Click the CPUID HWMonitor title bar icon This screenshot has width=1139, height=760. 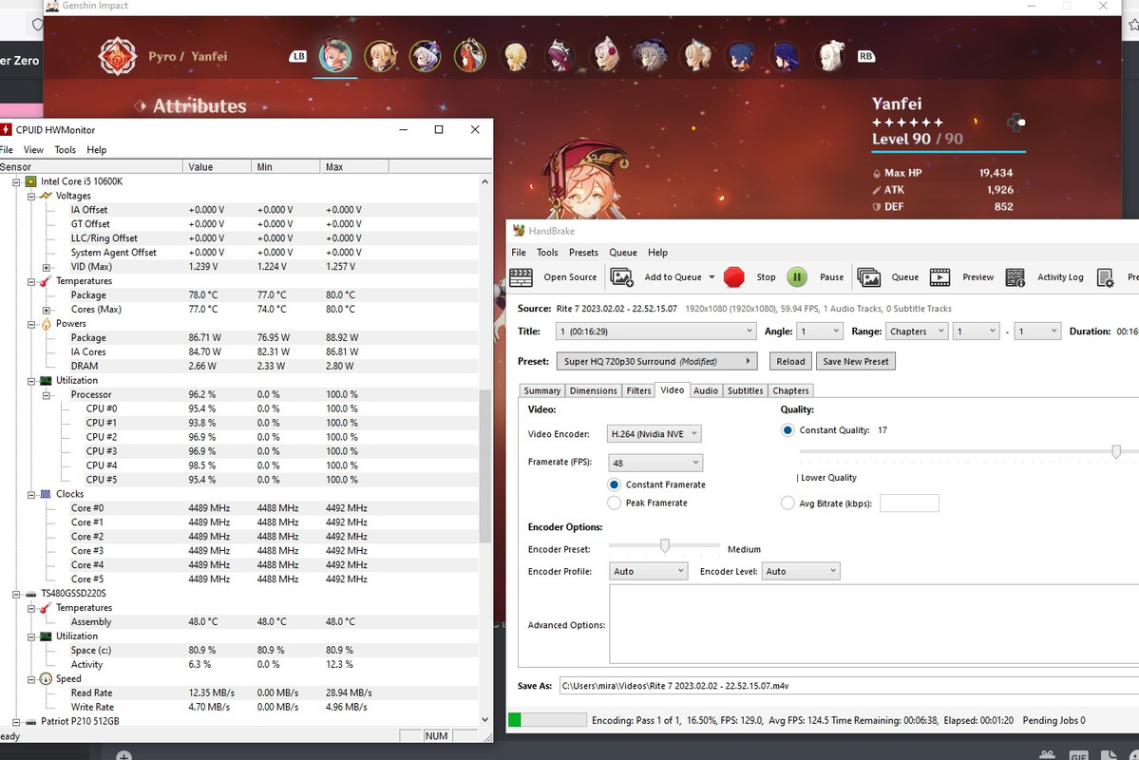(x=6, y=129)
